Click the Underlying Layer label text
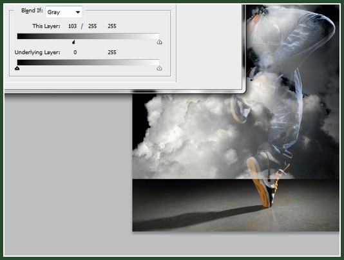The width and height of the screenshot is (344, 260). click(x=37, y=52)
